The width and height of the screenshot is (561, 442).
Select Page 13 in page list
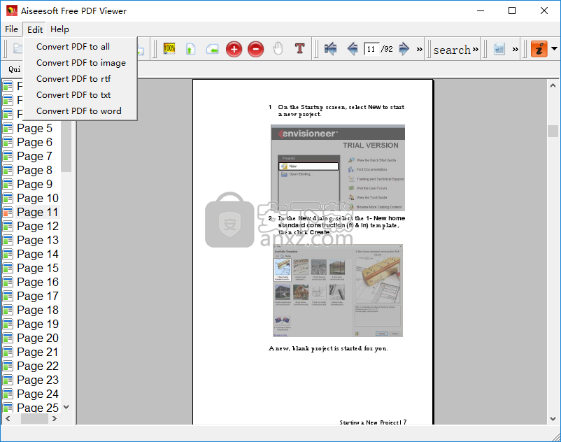38,240
